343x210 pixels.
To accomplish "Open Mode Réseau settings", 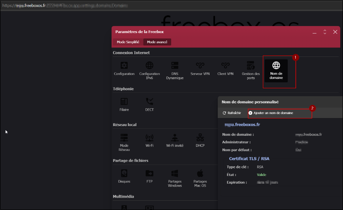I will coord(124,142).
